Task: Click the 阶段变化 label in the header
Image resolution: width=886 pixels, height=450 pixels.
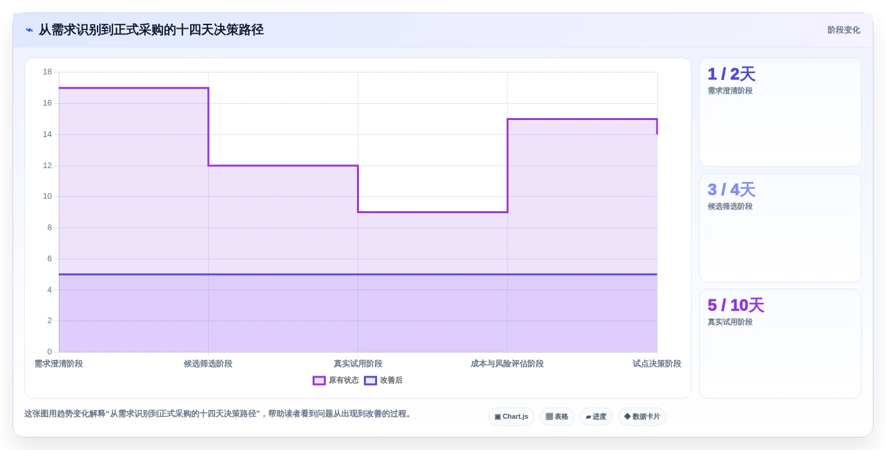Action: point(843,30)
